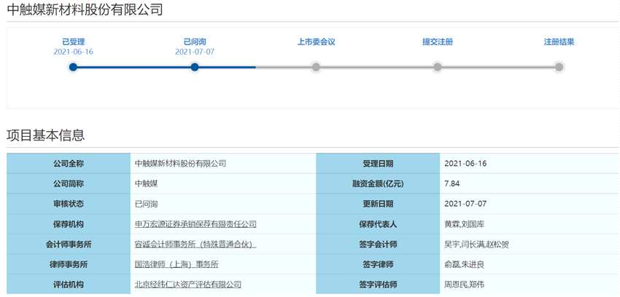This screenshot has height=297, width=620.
Task: Click the 签字评估师 header cell
Action: [x=378, y=285]
